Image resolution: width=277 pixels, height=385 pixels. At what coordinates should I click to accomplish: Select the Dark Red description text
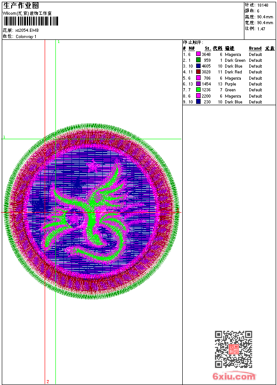[x=233, y=72]
